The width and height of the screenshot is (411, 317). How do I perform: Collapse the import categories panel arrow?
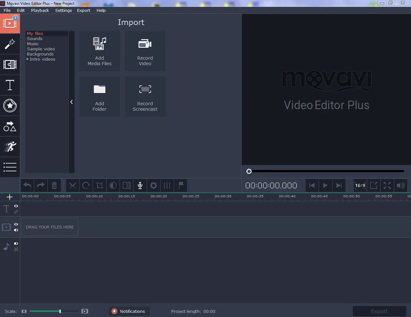(x=71, y=102)
